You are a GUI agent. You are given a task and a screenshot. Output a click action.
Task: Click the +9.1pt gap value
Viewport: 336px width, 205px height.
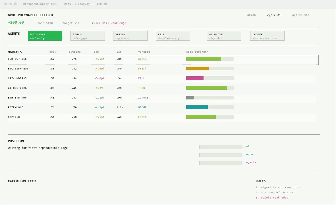[x=99, y=59]
